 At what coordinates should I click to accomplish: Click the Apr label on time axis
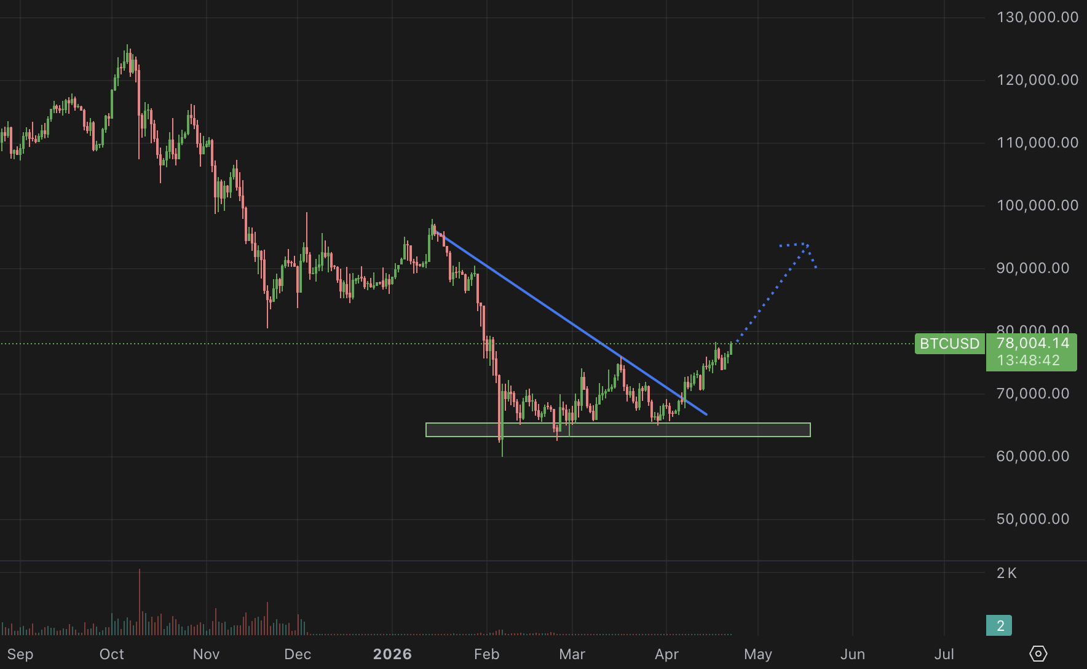pyautogui.click(x=666, y=654)
